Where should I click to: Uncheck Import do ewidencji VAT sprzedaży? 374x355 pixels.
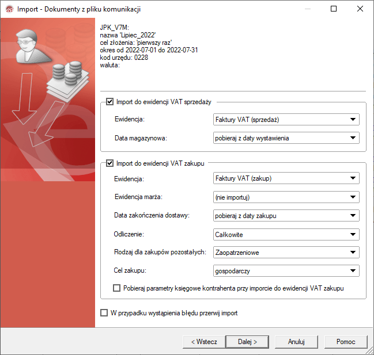click(109, 102)
